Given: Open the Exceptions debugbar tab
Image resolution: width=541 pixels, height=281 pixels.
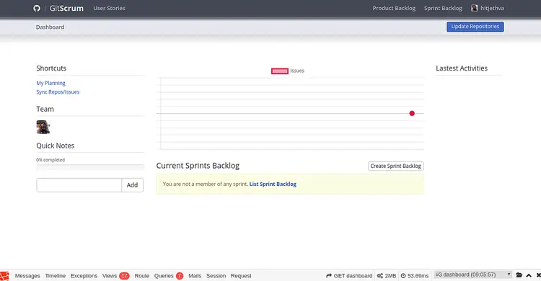Looking at the screenshot, I should coord(84,276).
